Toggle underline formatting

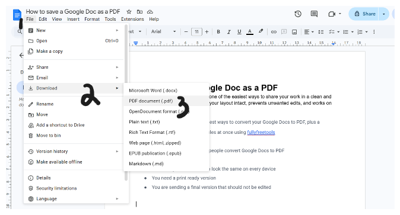tap(239, 32)
